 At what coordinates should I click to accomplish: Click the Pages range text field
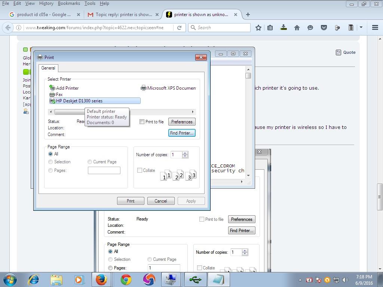(104, 170)
